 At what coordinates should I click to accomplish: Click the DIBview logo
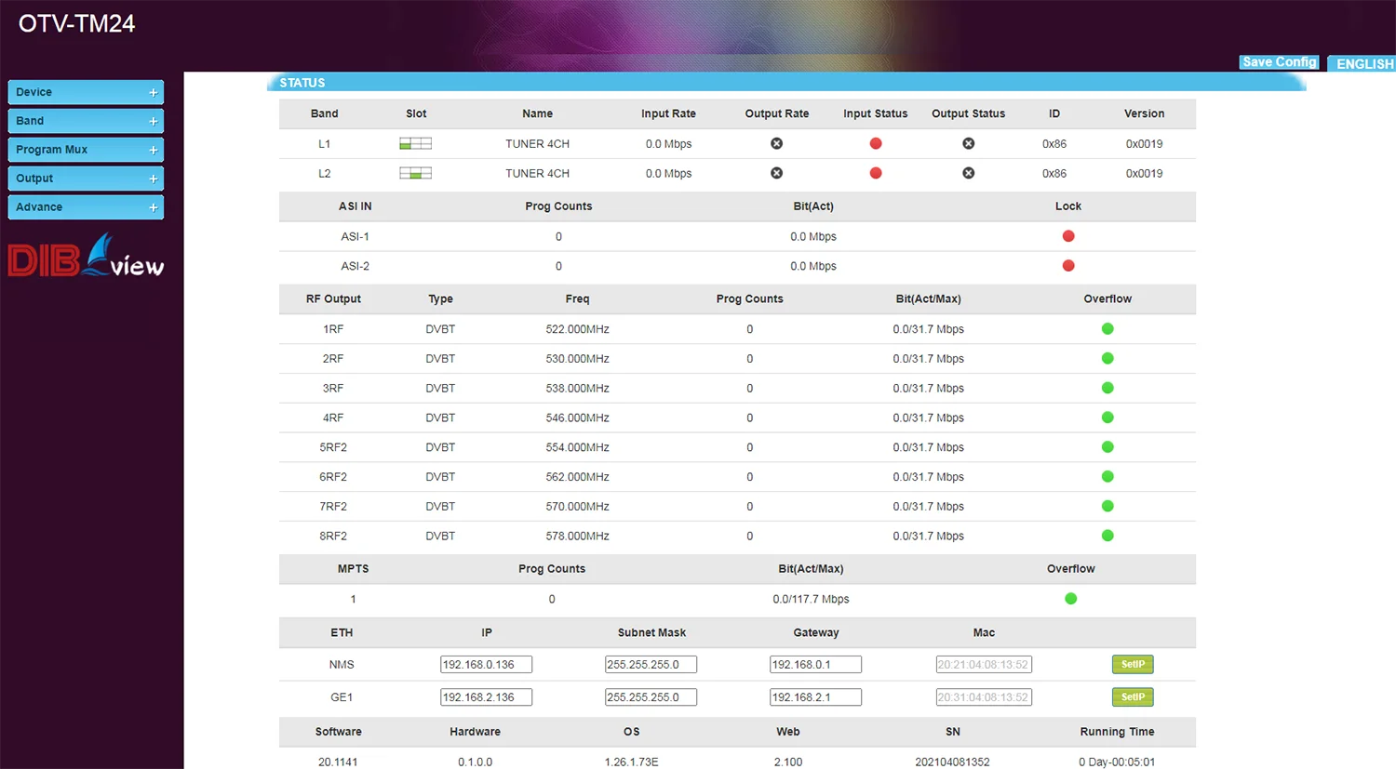pos(86,256)
